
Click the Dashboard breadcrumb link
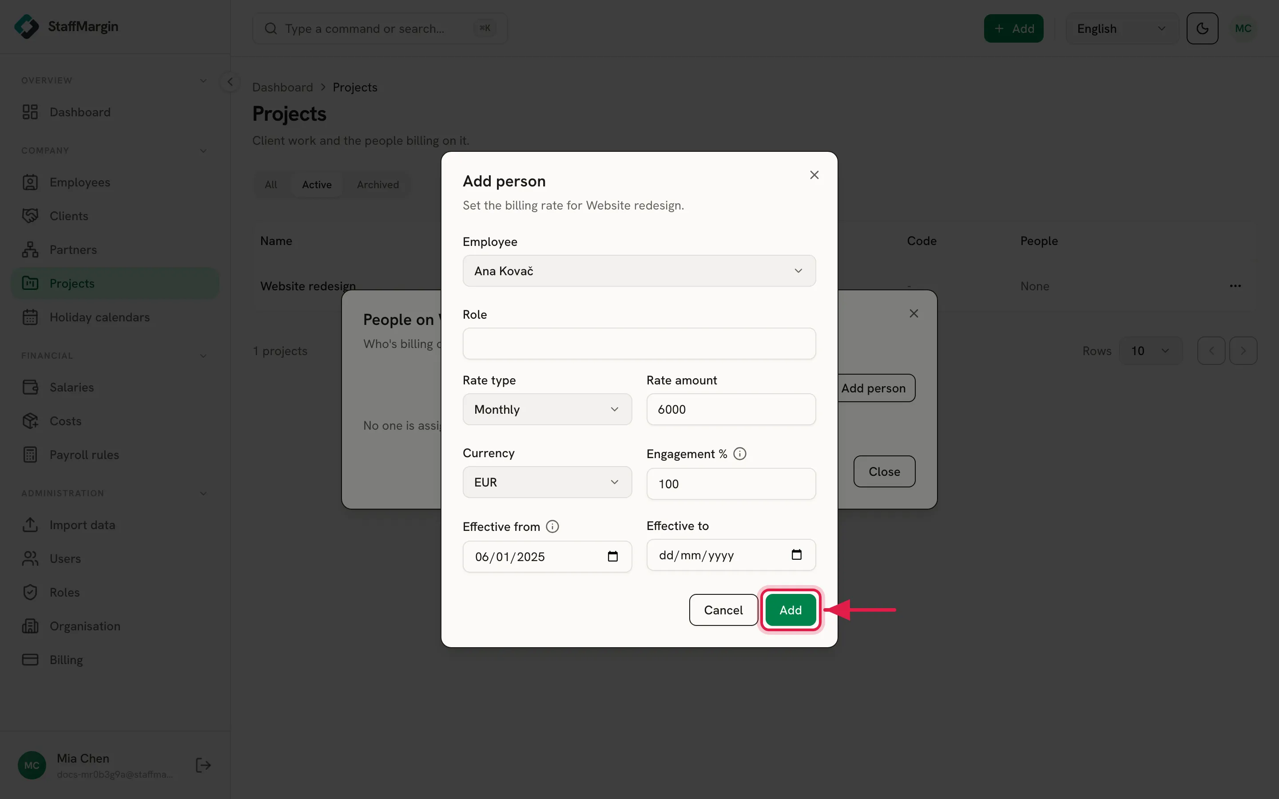282,87
